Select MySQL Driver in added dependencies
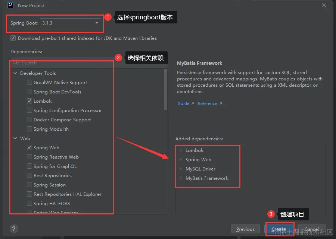336x239 pixels. pos(200,169)
